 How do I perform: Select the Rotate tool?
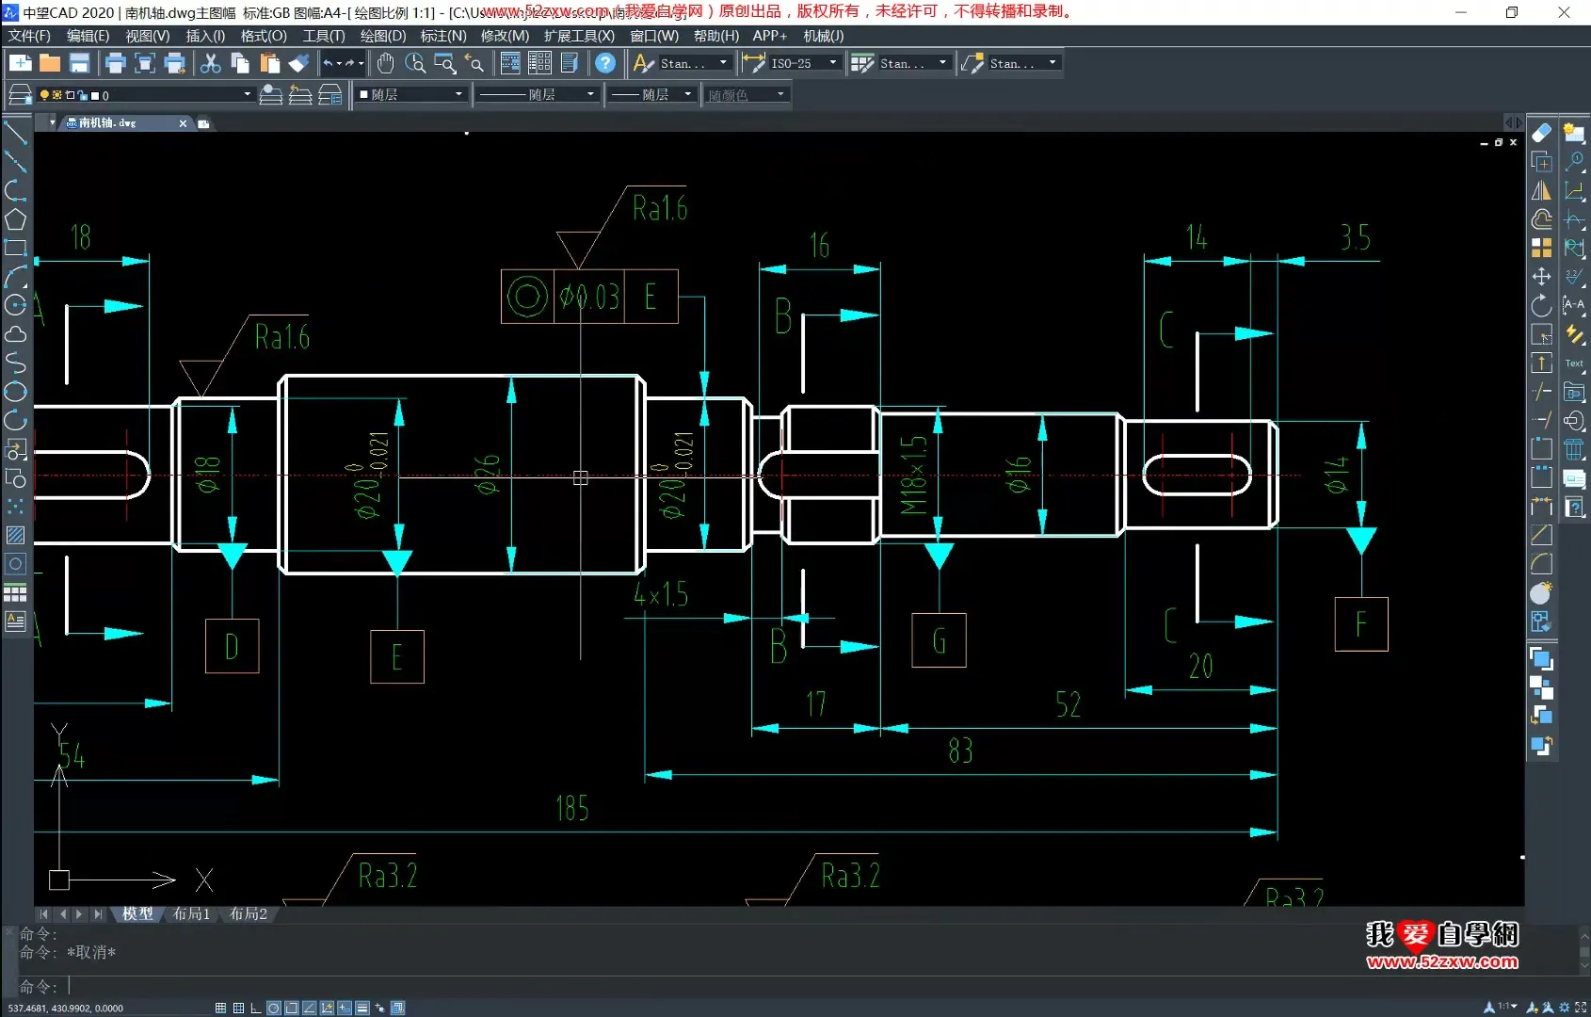click(1541, 306)
